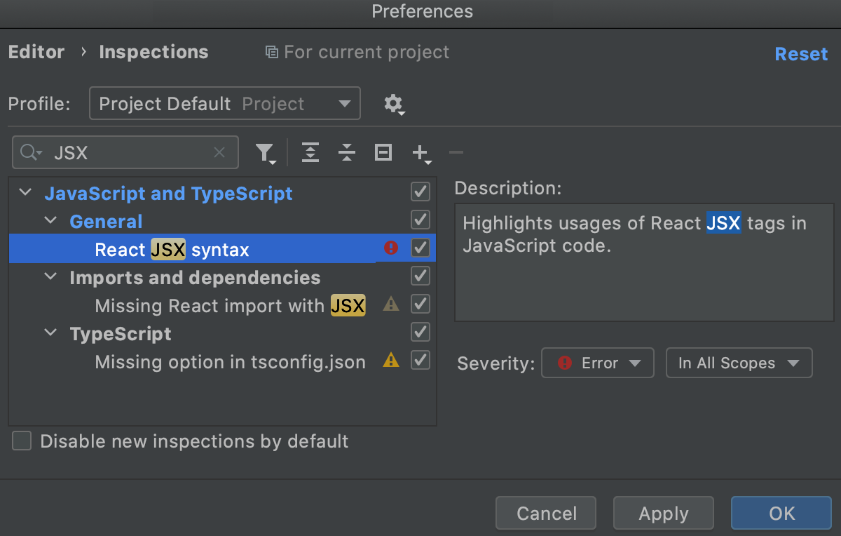The image size is (841, 536).
Task: Enable 'Disable new inspections by default'
Action: pyautogui.click(x=21, y=441)
